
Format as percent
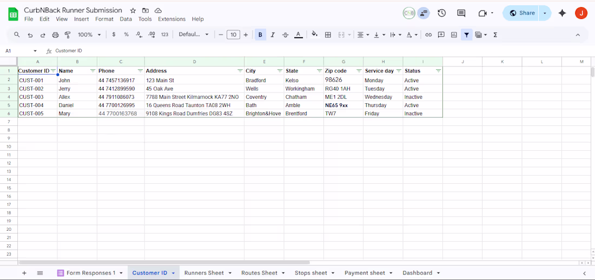pyautogui.click(x=127, y=35)
